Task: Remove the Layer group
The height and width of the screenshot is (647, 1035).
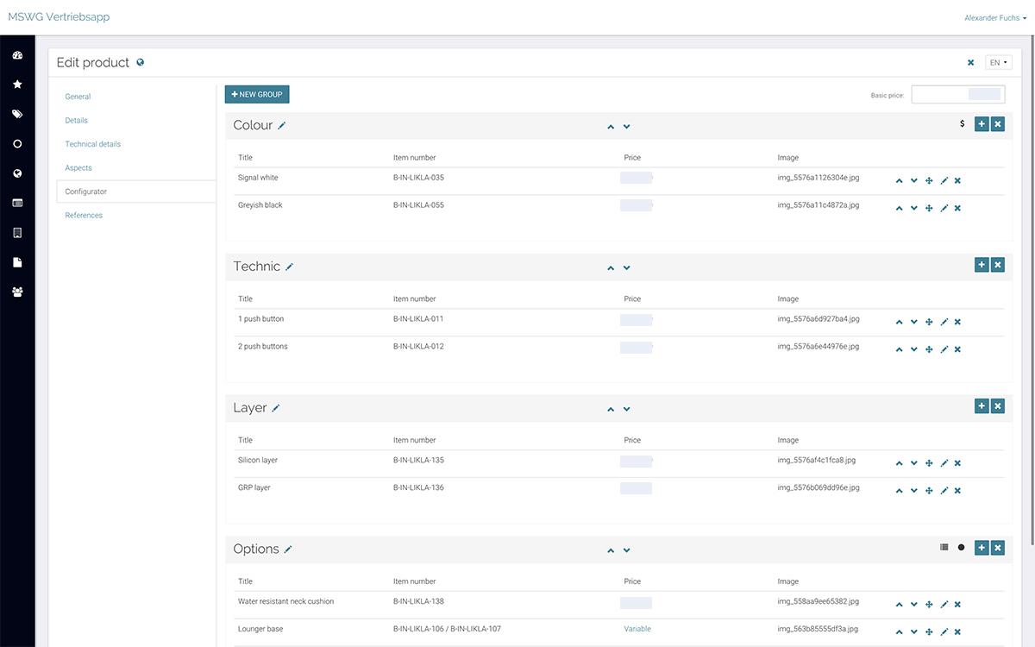Action: [998, 406]
